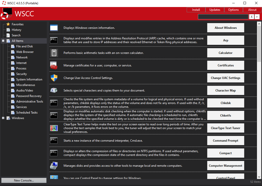Screen dimensions: 262x186
Task: Launch Character Map
Action: (225, 90)
